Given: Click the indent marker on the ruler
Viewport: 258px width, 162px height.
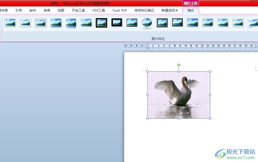Looking at the screenshot, I should (x=147, y=46).
